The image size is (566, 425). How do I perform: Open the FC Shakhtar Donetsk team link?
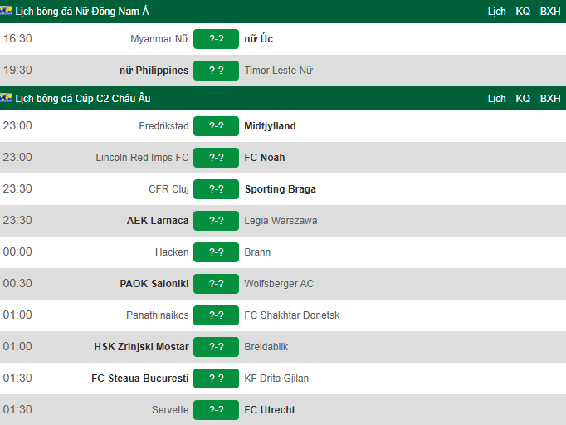pos(292,315)
